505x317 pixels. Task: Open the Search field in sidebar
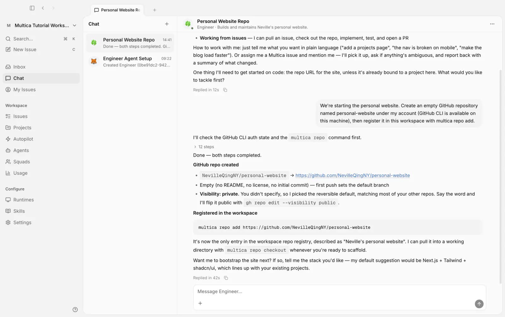pos(41,39)
